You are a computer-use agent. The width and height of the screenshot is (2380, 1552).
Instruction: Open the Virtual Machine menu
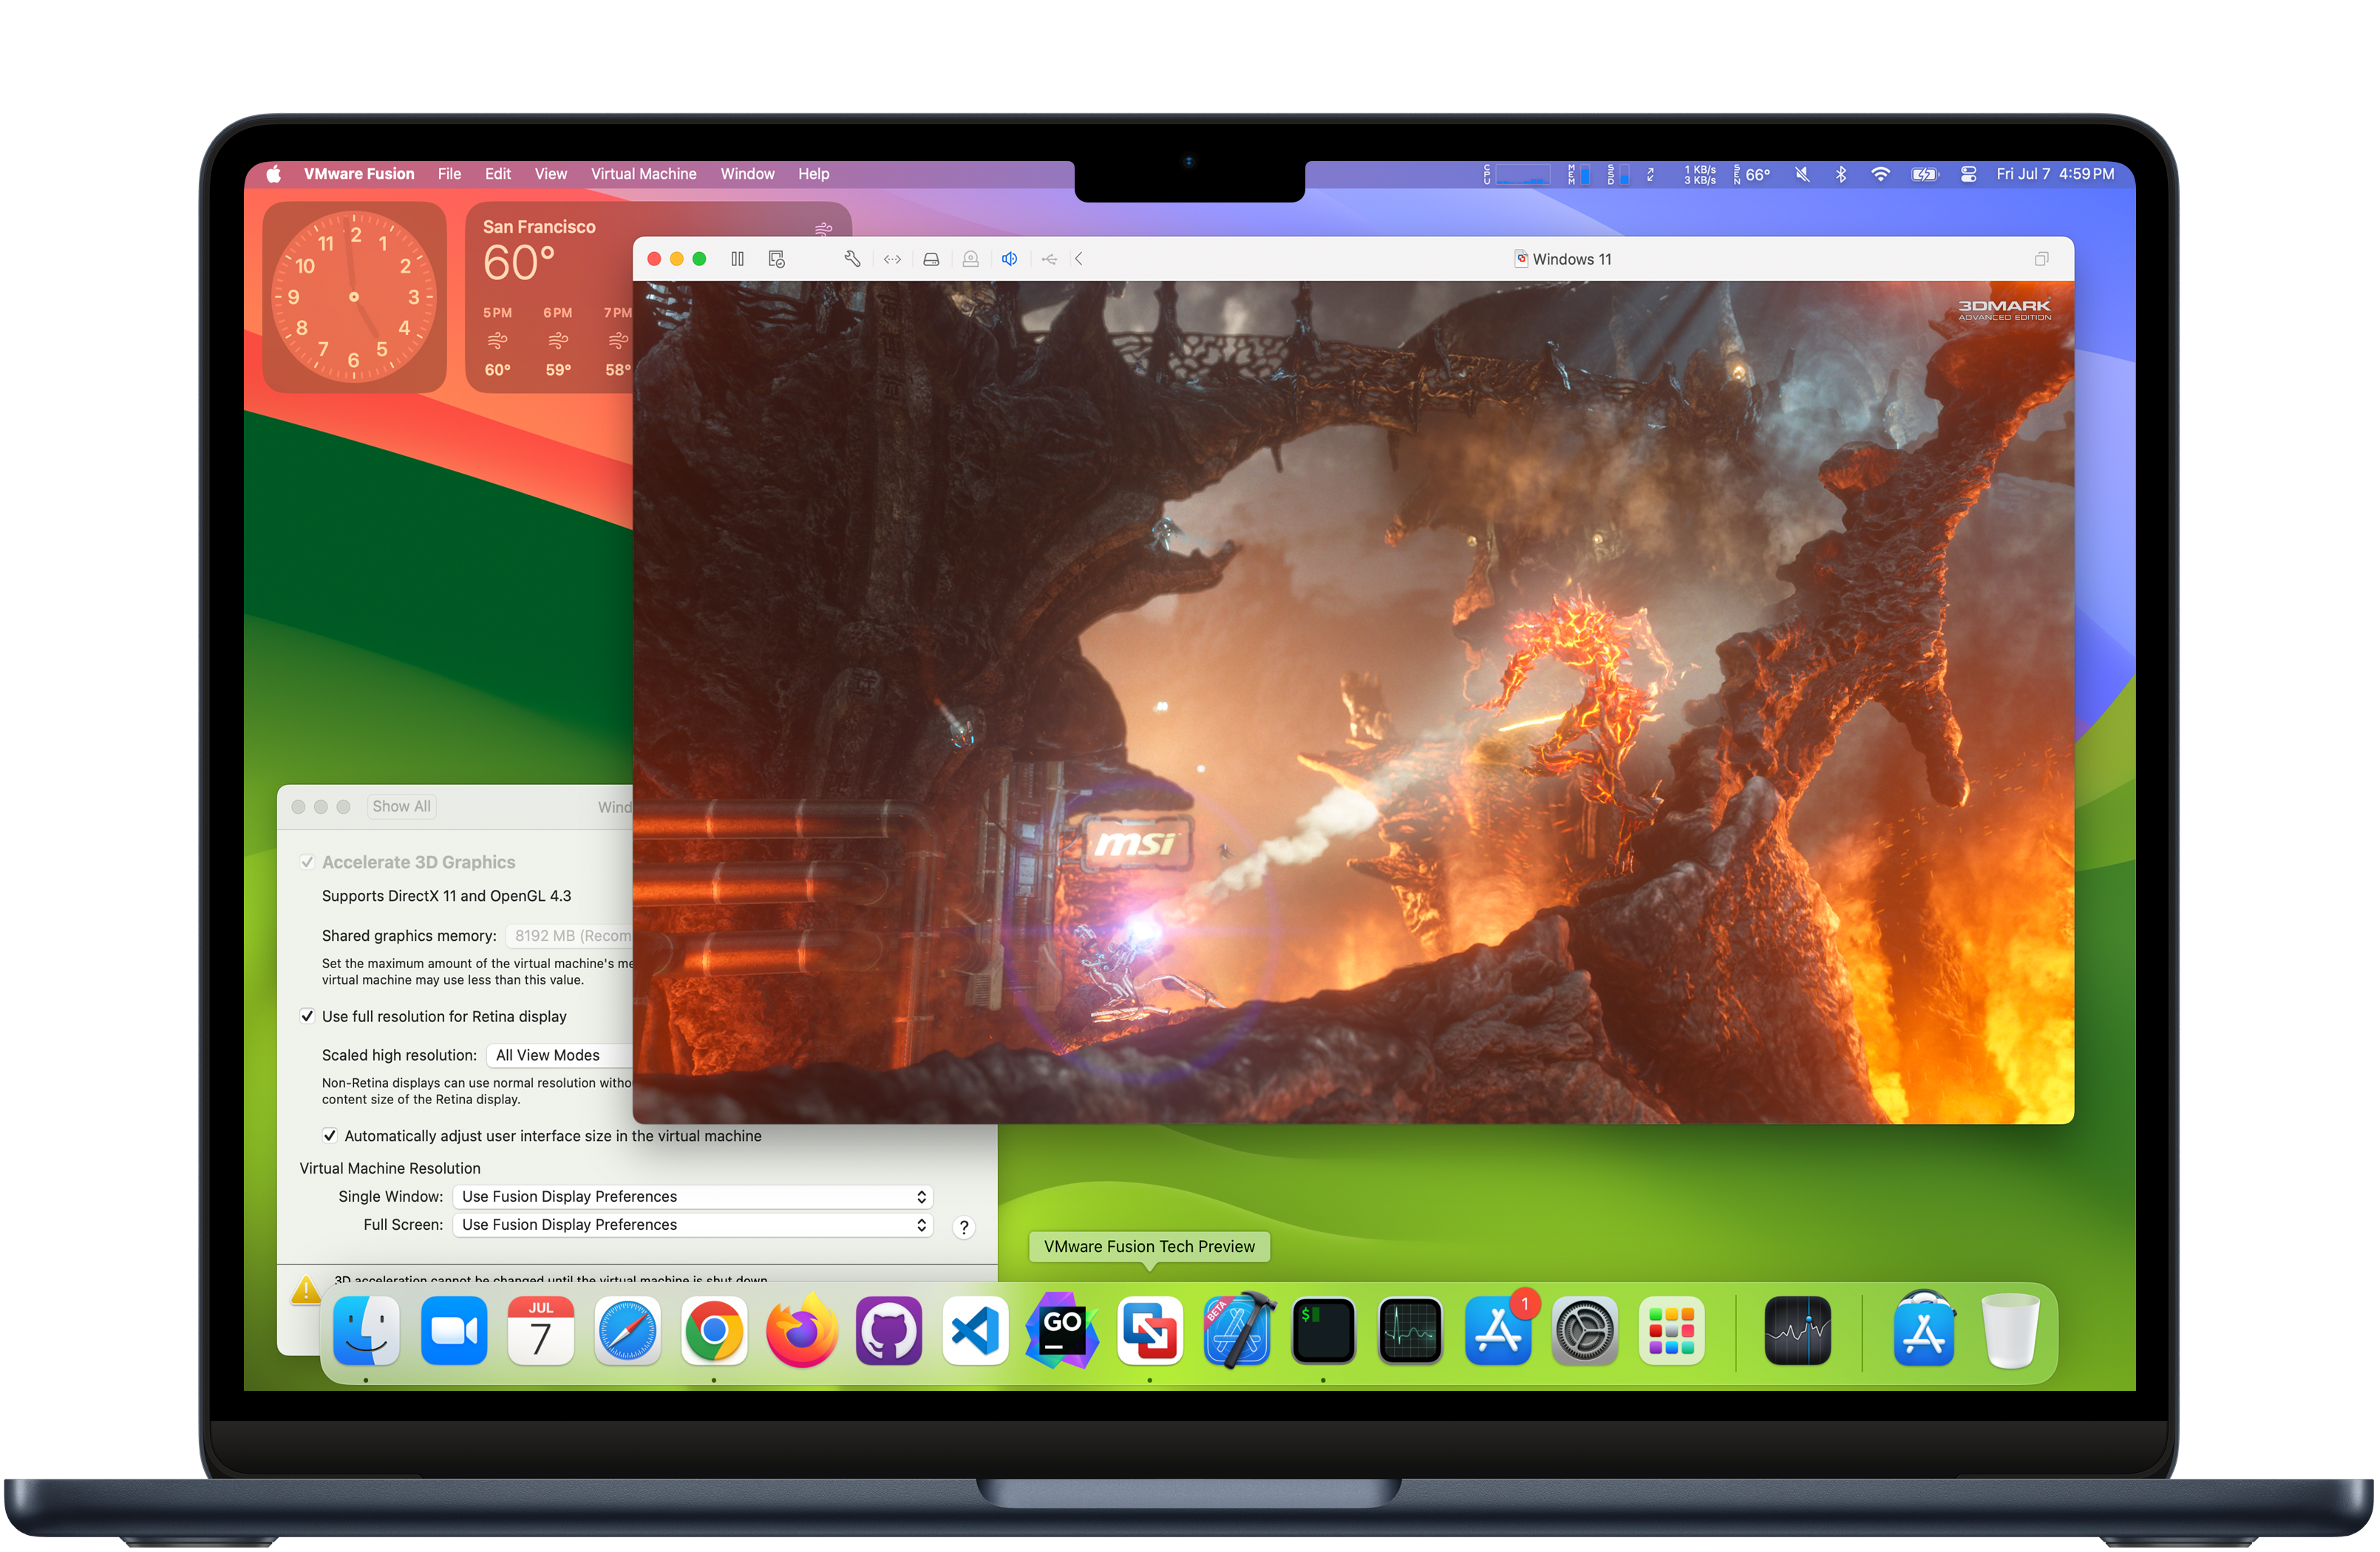(643, 174)
